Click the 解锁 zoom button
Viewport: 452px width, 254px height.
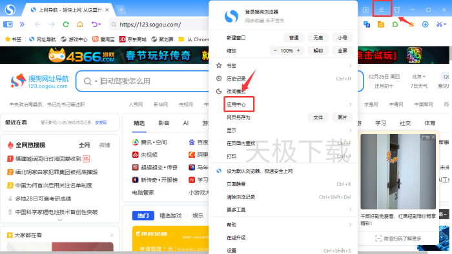[318, 51]
